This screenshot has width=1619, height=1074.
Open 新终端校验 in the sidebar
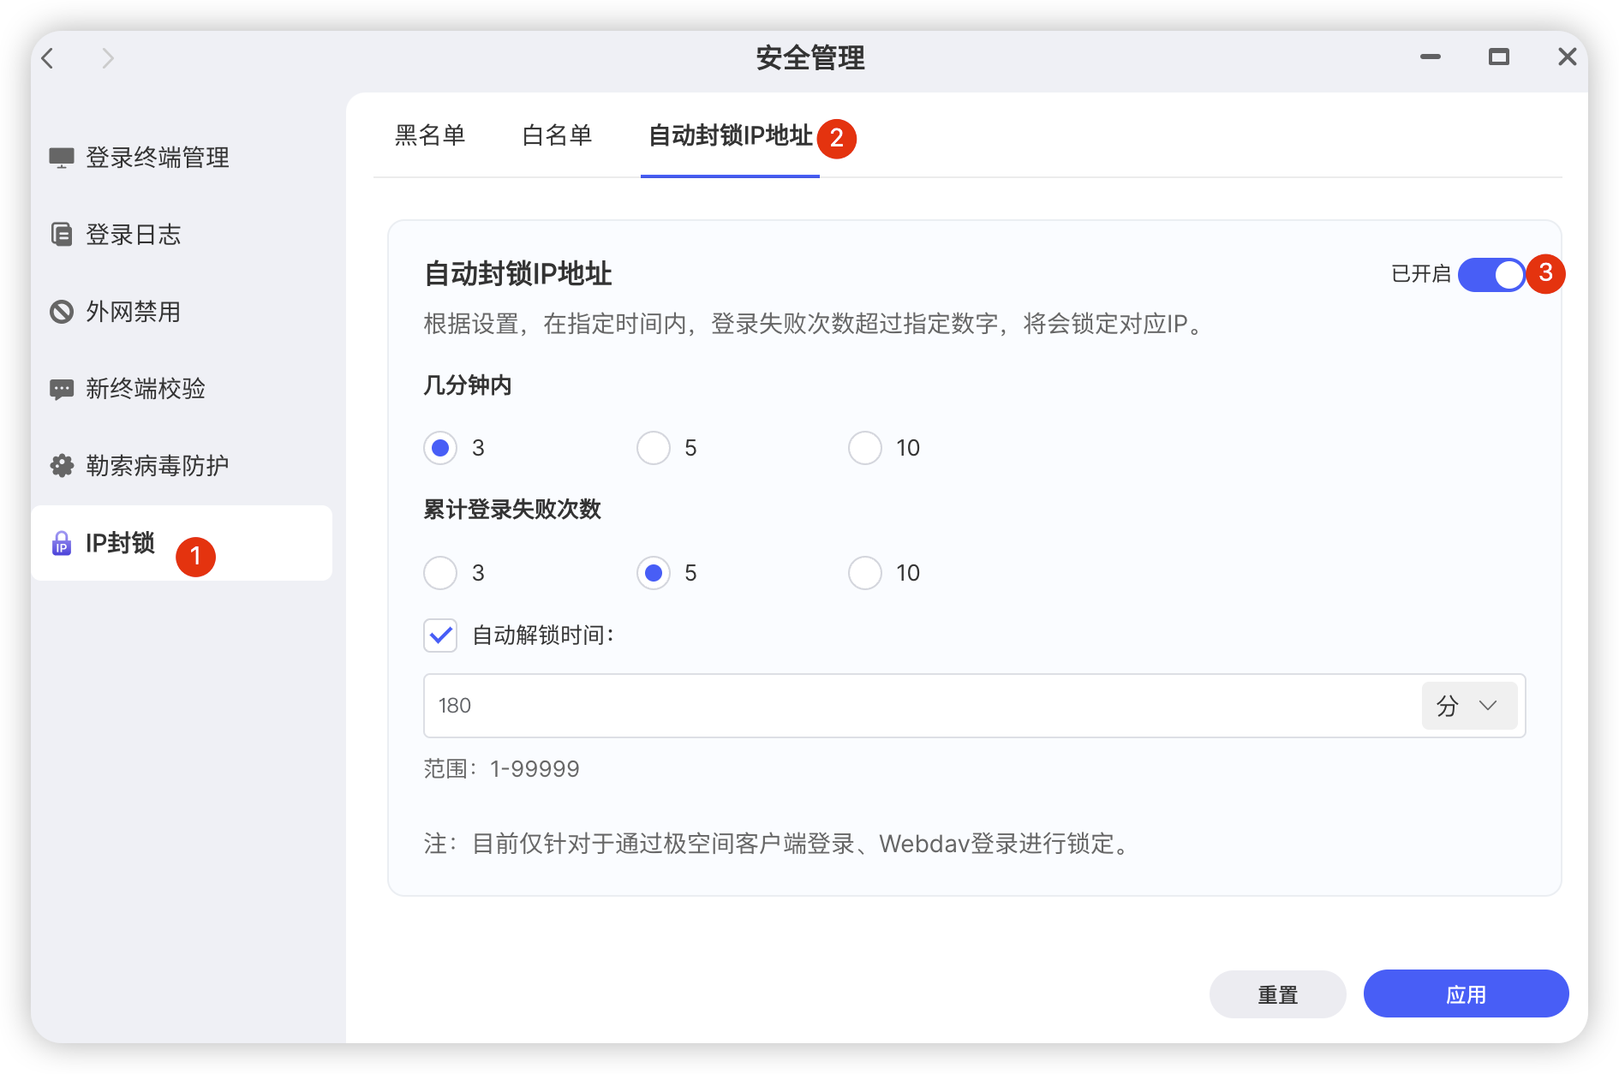pyautogui.click(x=182, y=389)
